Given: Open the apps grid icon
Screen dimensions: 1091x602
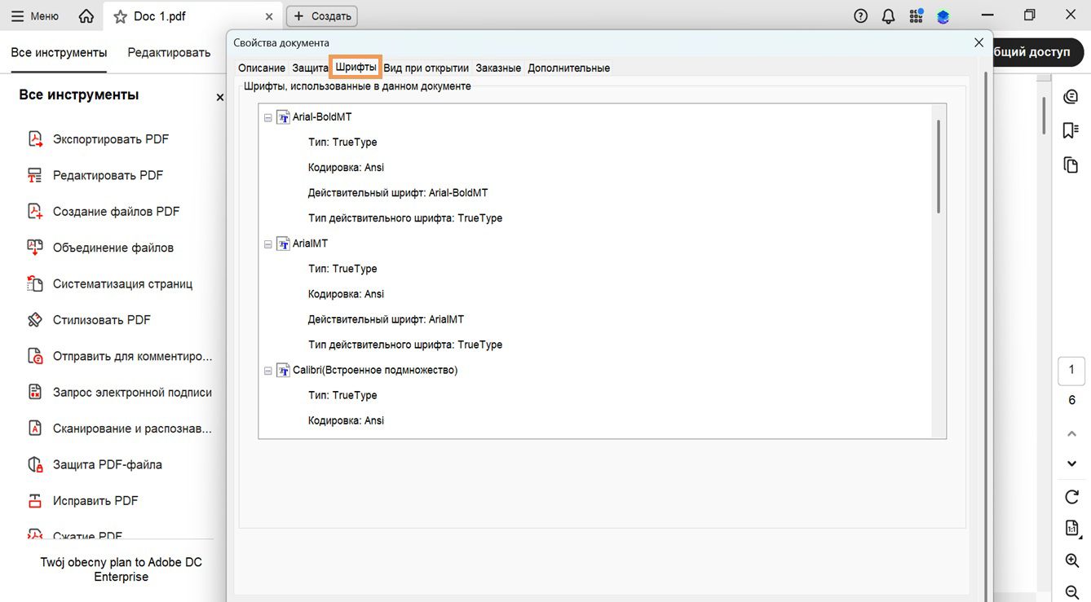Looking at the screenshot, I should pyautogui.click(x=917, y=16).
